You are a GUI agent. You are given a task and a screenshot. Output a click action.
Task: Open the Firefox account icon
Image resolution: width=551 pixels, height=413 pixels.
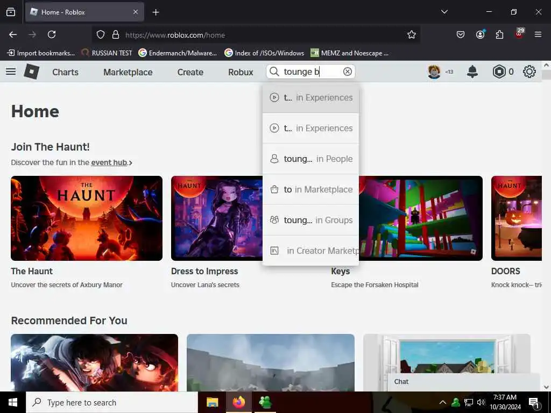pyautogui.click(x=480, y=34)
